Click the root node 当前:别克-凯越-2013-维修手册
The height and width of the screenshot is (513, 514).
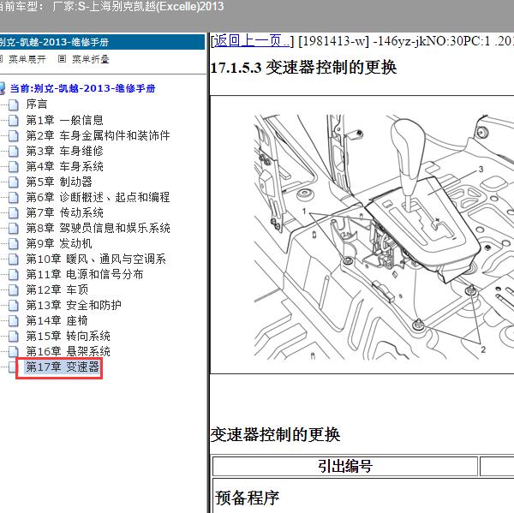(82, 88)
